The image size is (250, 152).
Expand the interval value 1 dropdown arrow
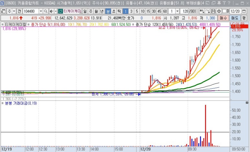tap(177, 11)
